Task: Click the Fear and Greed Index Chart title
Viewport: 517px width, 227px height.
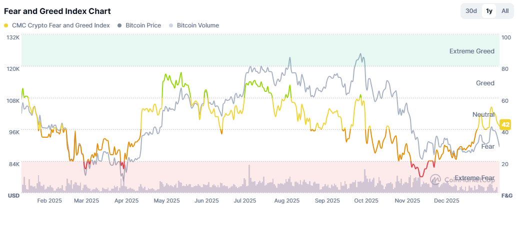Action: [57, 11]
